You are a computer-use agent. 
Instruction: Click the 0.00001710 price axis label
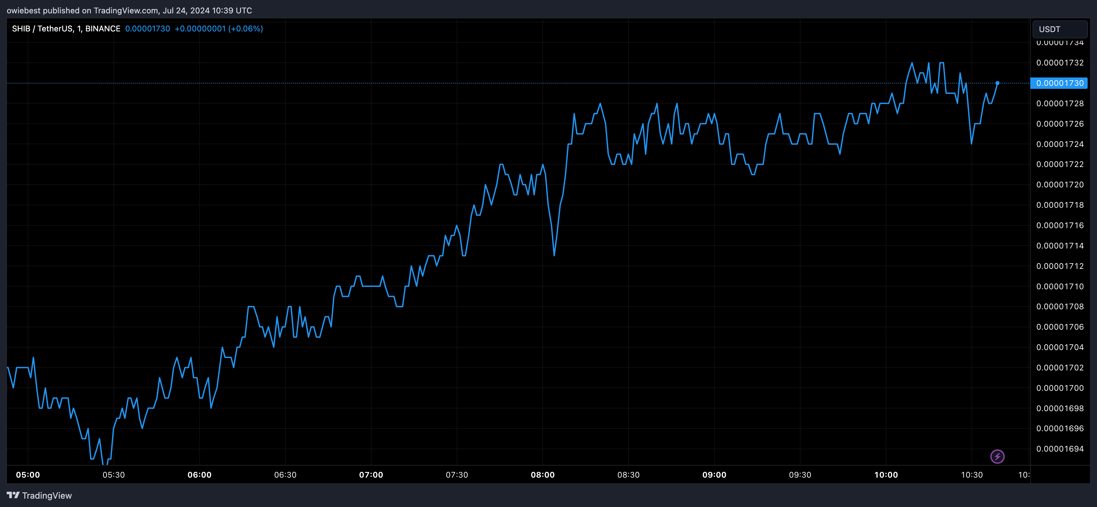pos(1060,286)
